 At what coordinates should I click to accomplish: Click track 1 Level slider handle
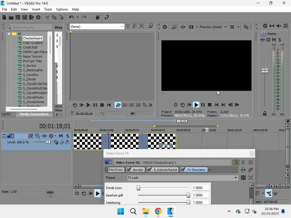click(x=48, y=142)
